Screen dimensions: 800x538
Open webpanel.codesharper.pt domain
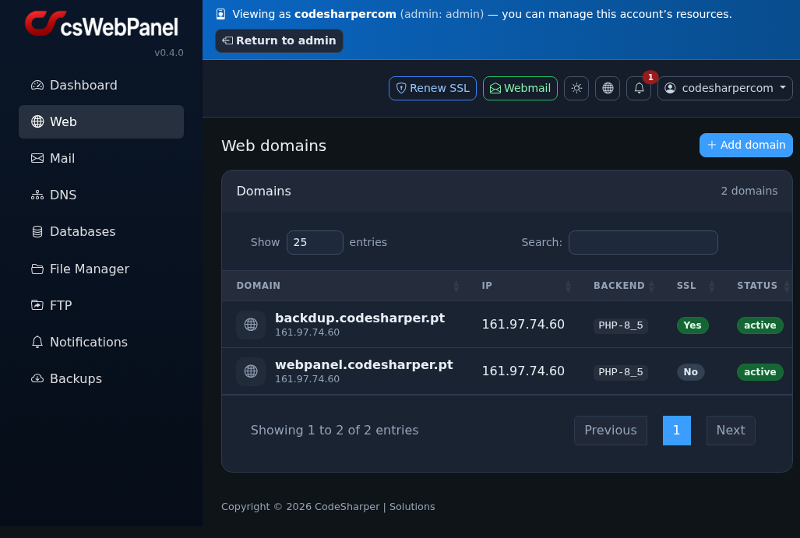(x=364, y=365)
